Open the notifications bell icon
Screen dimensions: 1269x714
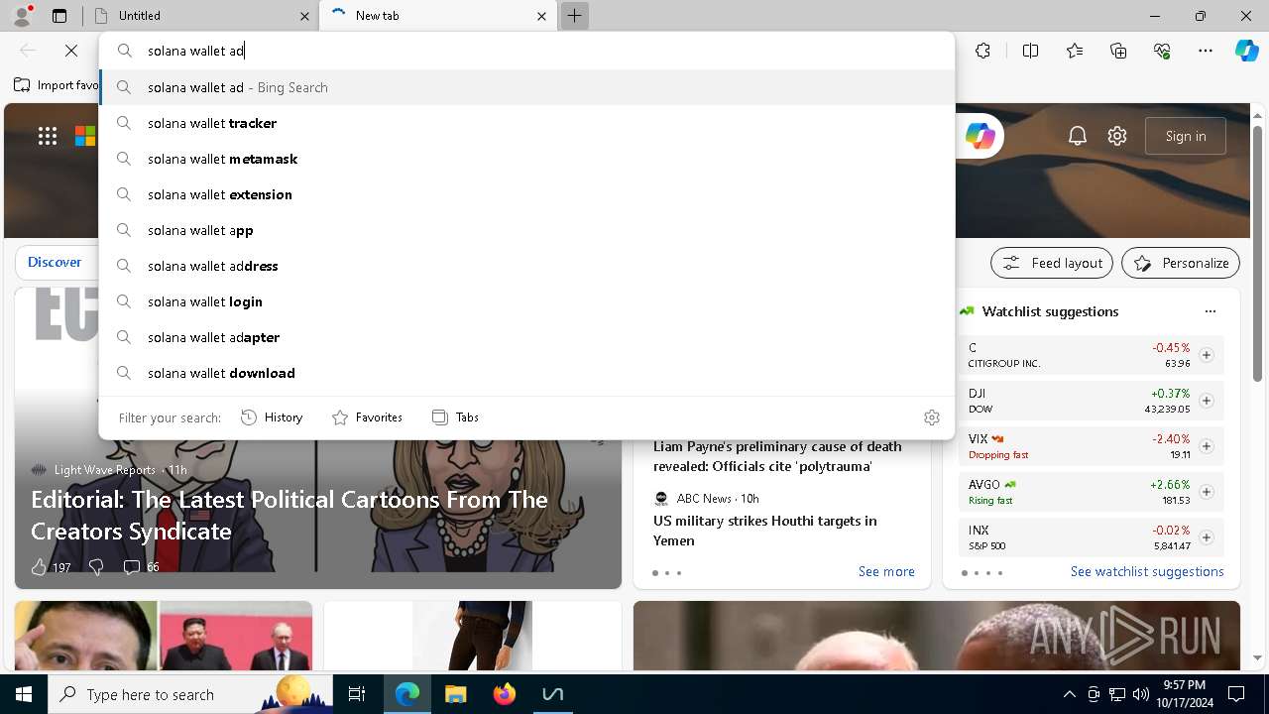point(1078,136)
